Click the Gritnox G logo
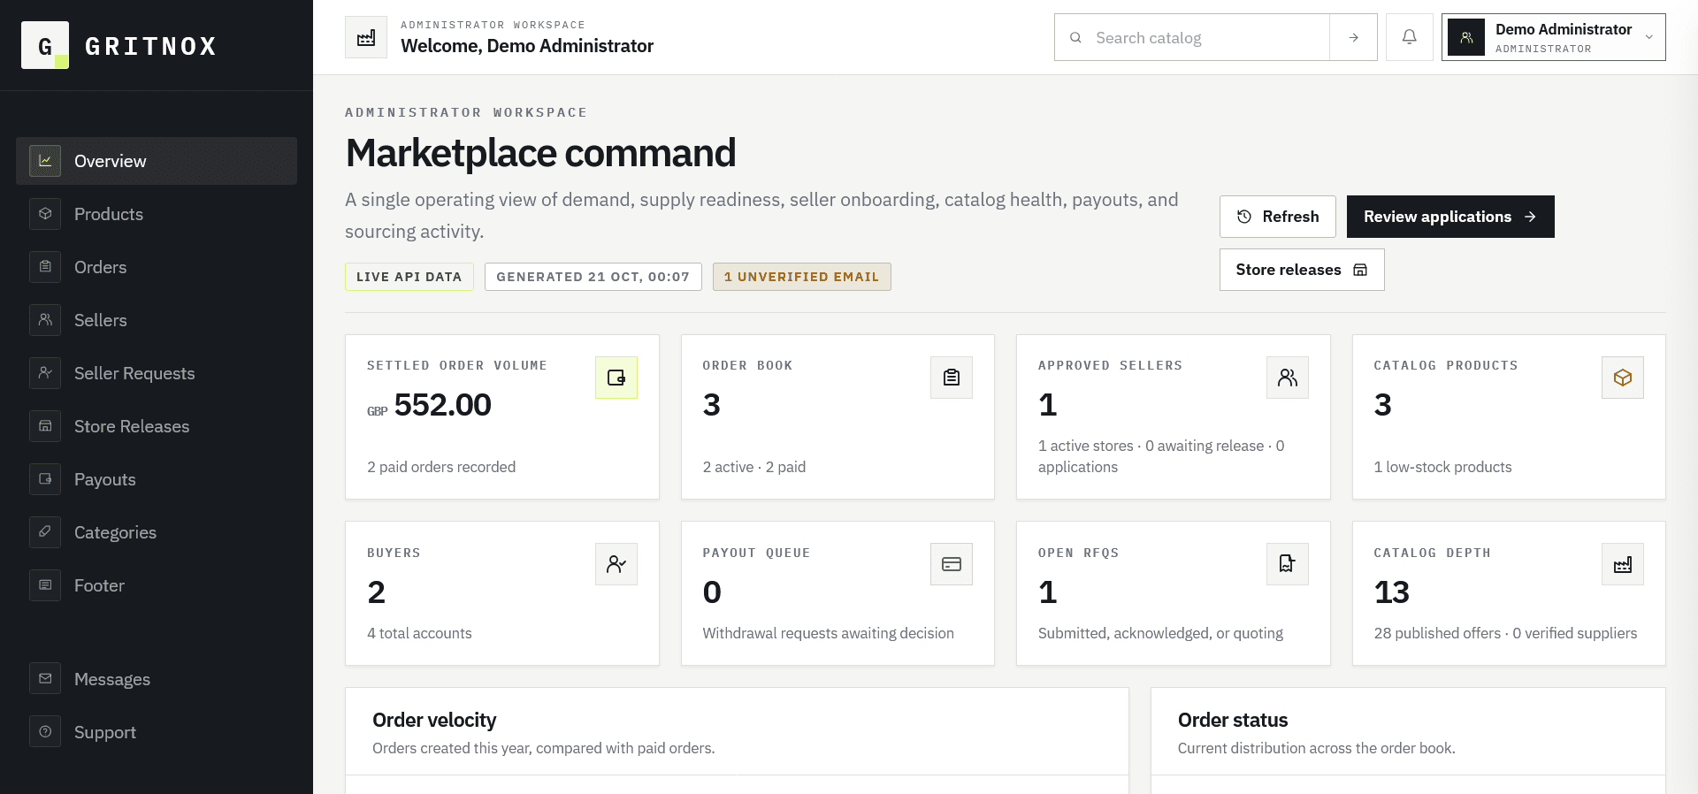 pos(45,45)
